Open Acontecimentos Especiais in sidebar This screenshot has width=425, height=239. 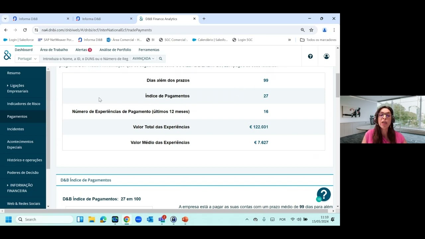pyautogui.click(x=20, y=144)
